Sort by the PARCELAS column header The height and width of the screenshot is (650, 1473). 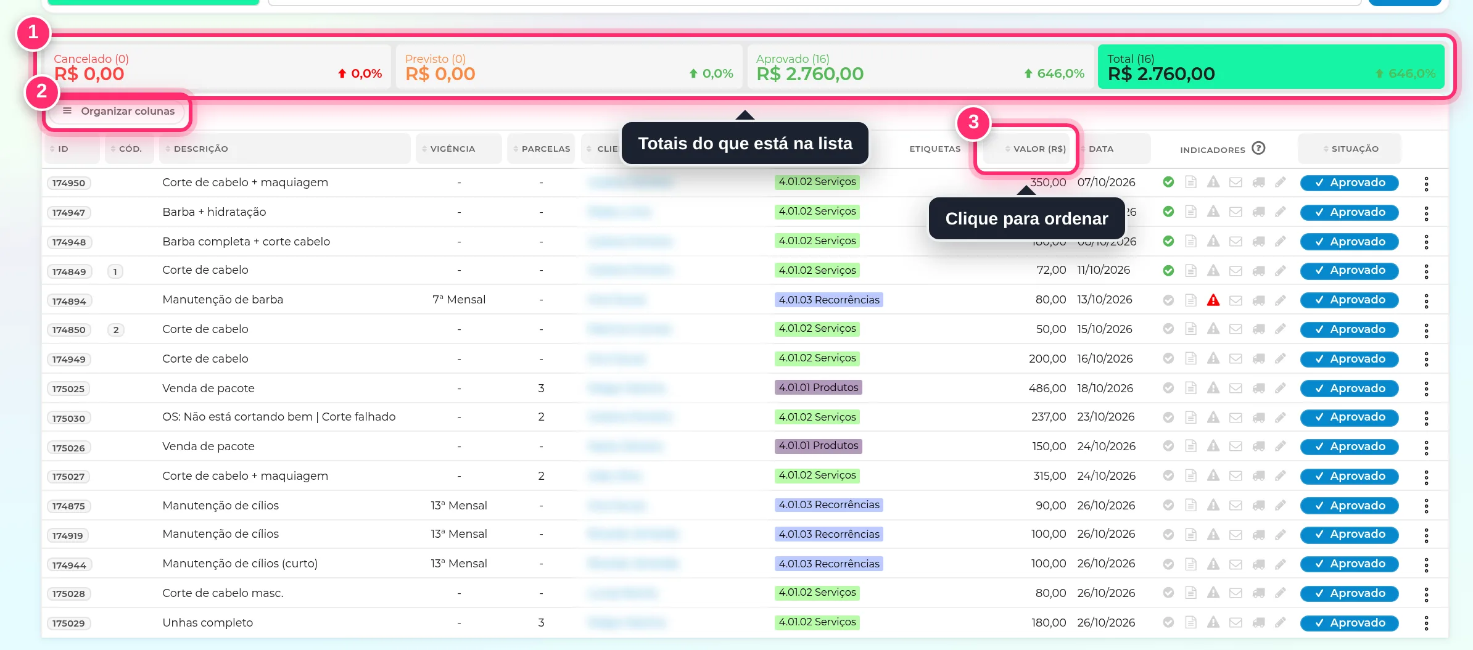pyautogui.click(x=542, y=149)
